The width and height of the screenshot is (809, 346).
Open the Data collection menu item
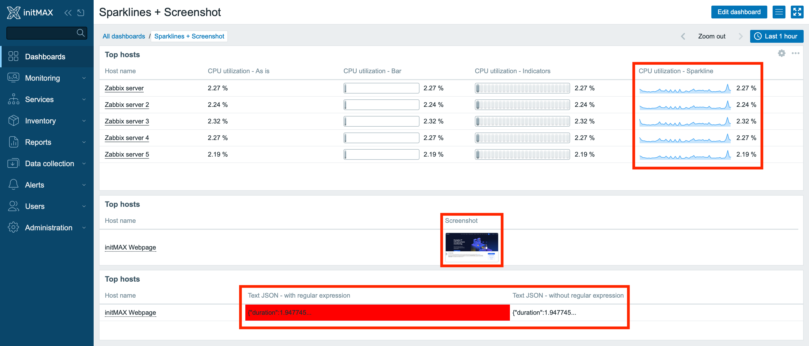pyautogui.click(x=47, y=163)
